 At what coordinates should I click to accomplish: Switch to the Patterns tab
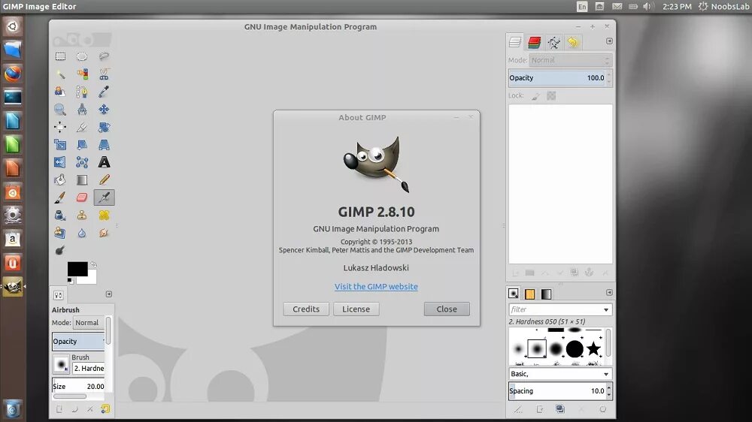(x=530, y=294)
